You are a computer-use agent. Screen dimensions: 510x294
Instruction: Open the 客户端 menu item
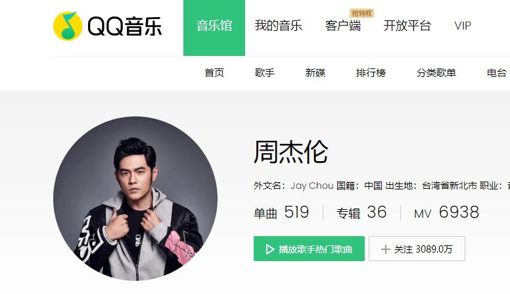pyautogui.click(x=343, y=26)
